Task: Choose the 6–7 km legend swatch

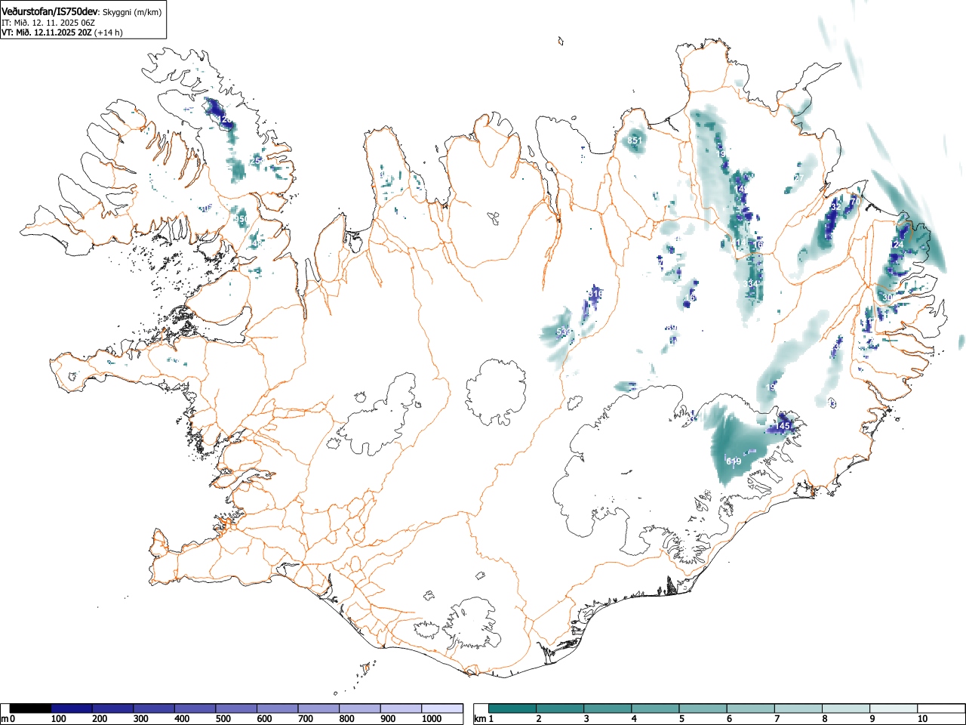Action: click(x=751, y=708)
